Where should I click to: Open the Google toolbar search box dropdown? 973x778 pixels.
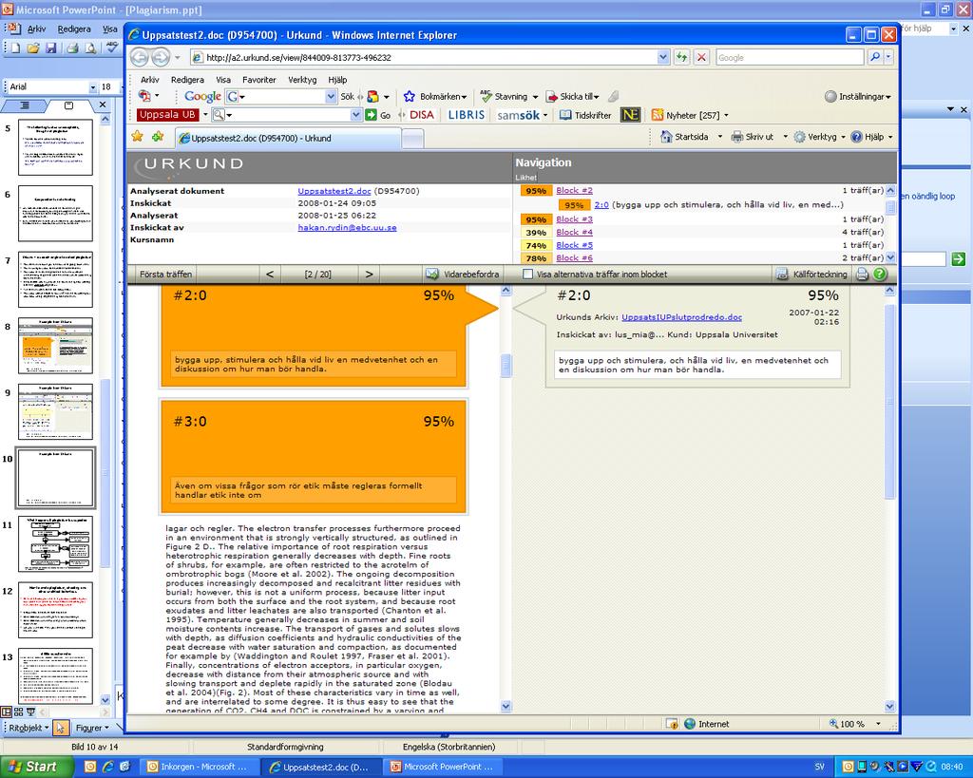tap(331, 96)
